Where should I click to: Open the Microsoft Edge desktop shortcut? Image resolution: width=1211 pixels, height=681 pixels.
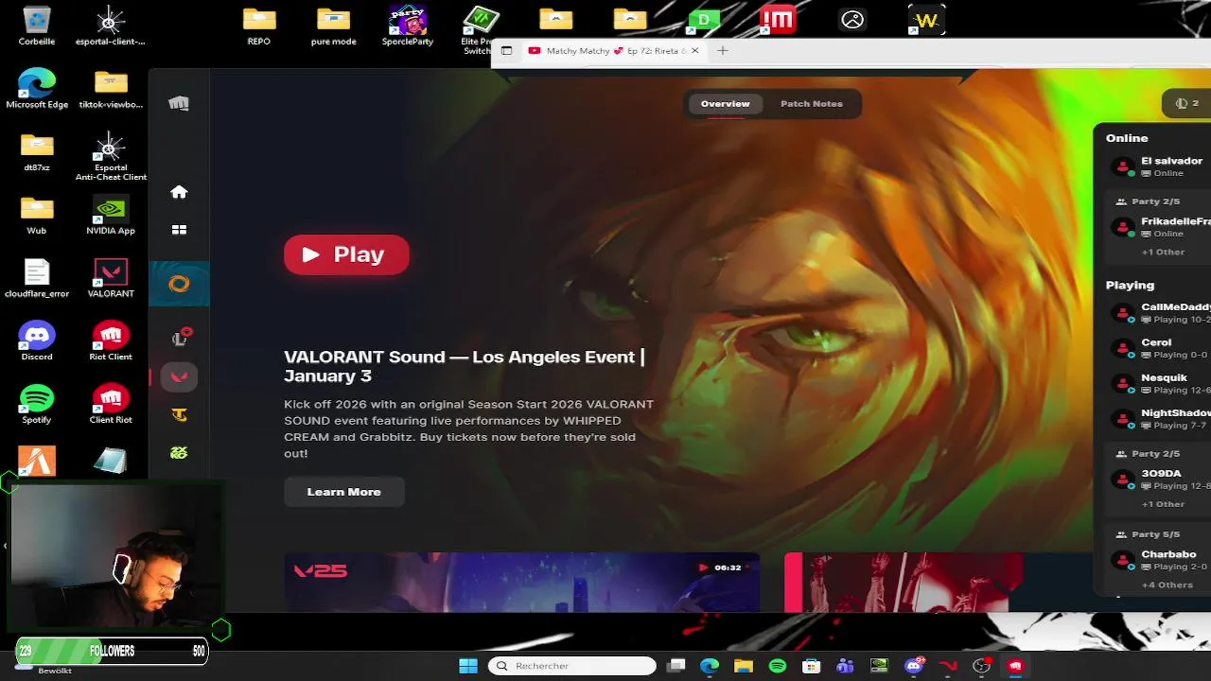37,88
